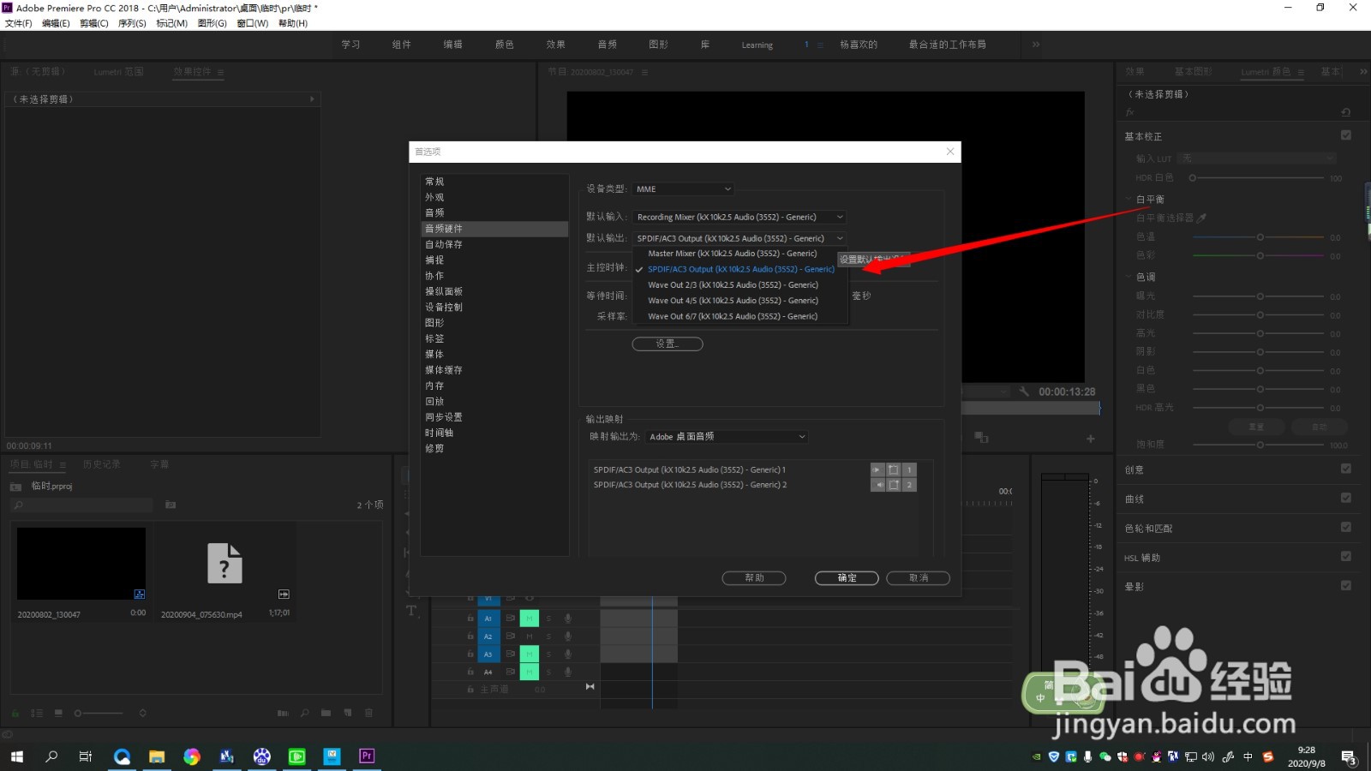Click the trash icon in the project panel

(369, 713)
